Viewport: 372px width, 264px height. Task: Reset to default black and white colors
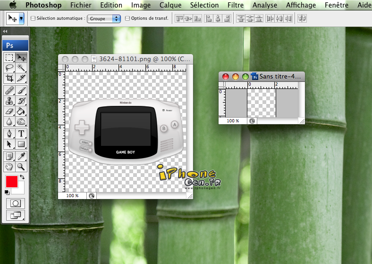pyautogui.click(x=7, y=192)
